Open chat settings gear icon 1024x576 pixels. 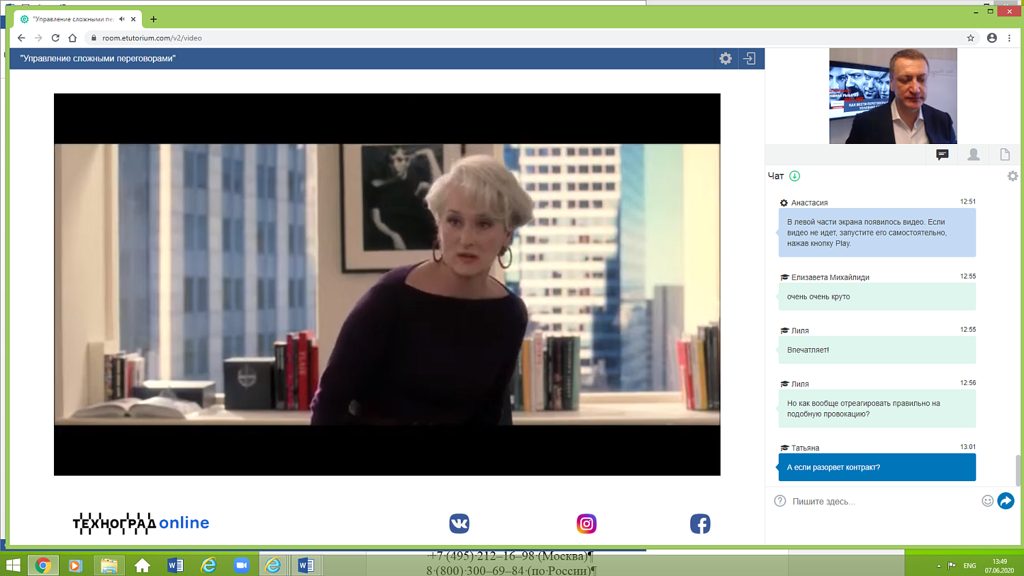coord(1012,176)
